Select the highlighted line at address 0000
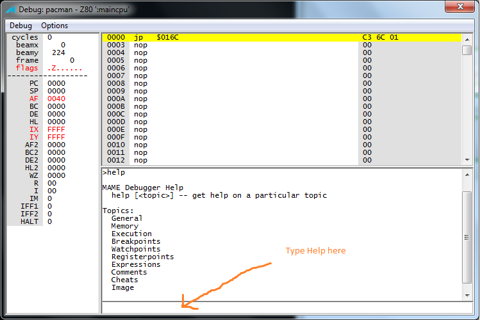Image resolution: width=480 pixels, height=320 pixels. pyautogui.click(x=281, y=37)
